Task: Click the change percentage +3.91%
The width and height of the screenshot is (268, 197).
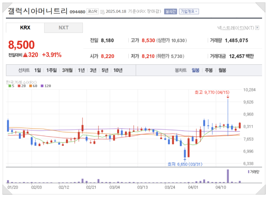Action: 52,55
